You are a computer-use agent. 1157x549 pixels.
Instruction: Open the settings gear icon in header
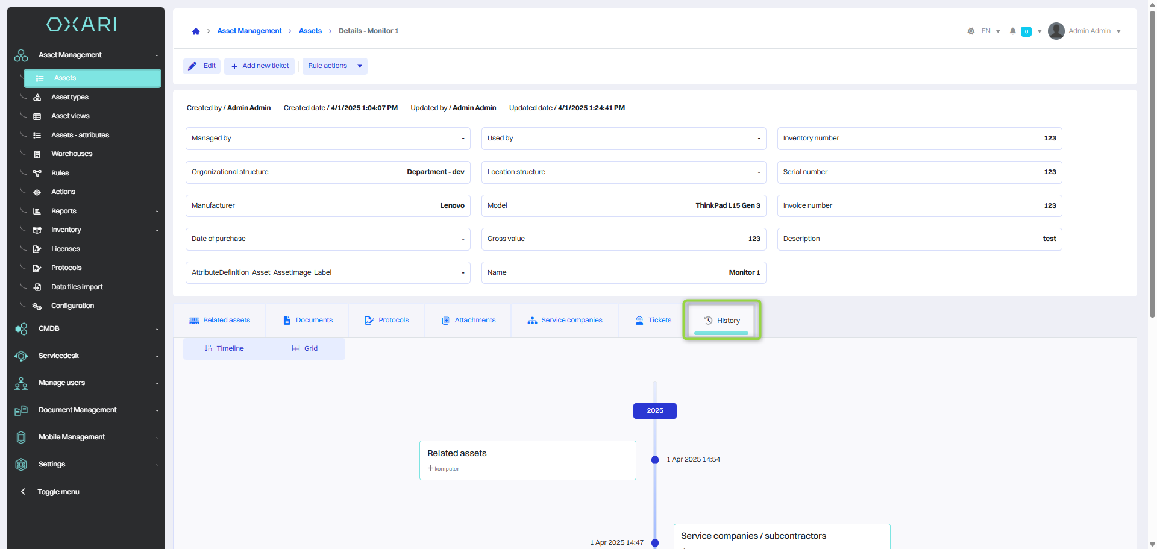click(x=971, y=31)
